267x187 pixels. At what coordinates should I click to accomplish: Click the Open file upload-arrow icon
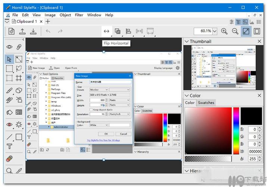pyautogui.click(x=22, y=31)
